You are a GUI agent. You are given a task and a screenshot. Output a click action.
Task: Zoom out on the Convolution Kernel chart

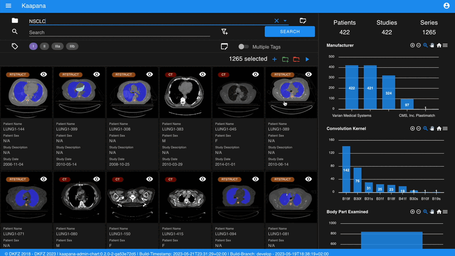coord(418,128)
